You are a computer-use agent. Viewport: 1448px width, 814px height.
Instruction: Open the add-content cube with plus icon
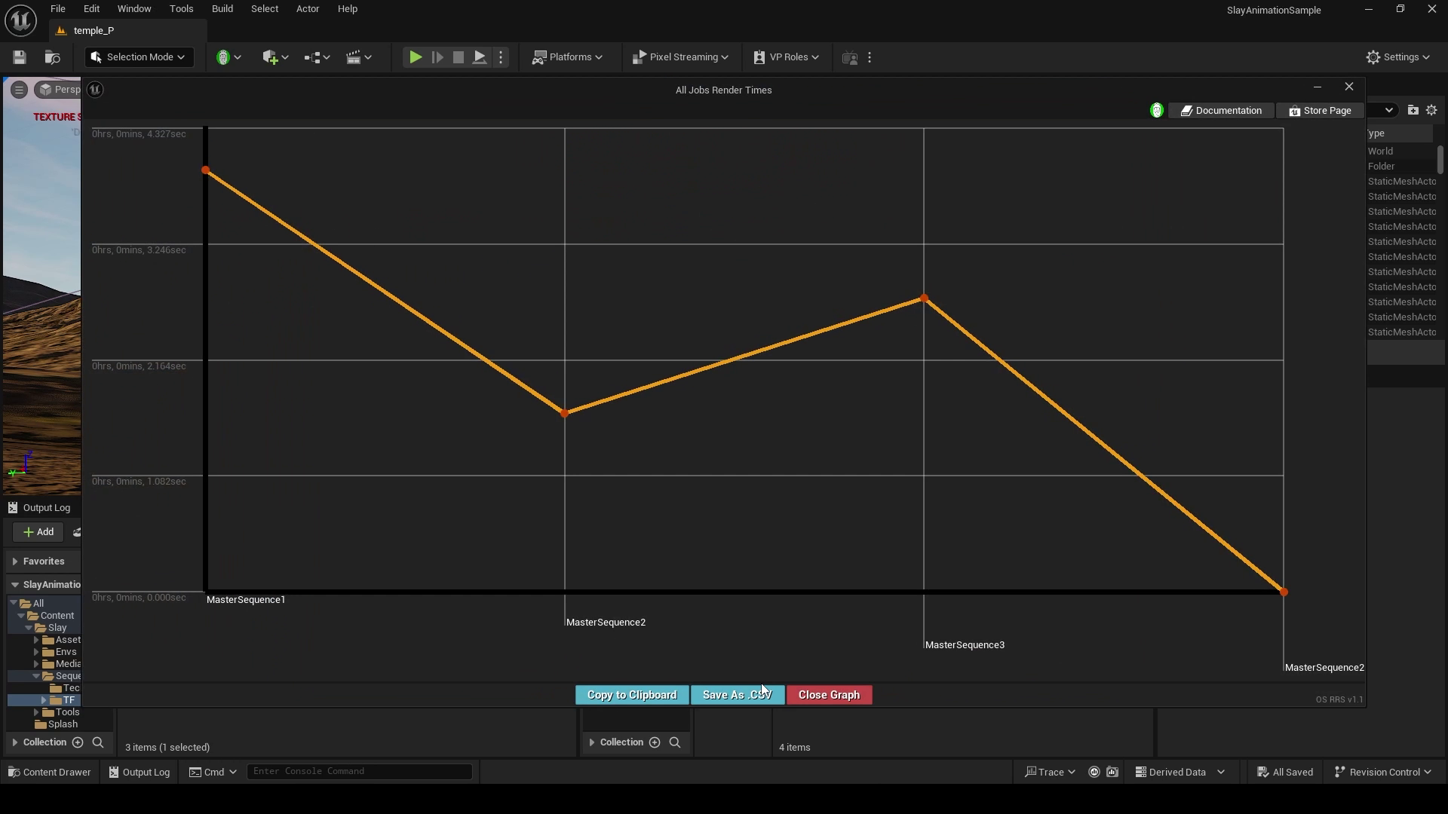point(275,57)
